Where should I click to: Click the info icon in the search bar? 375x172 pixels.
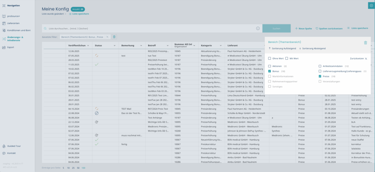click(258, 28)
